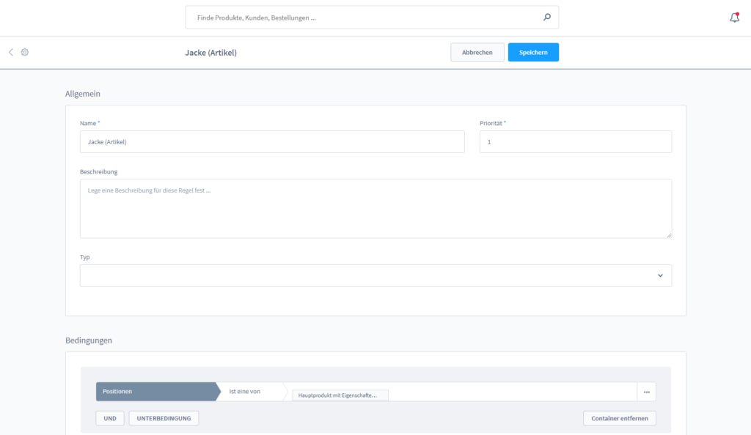Open the settings gear next to back arrow
This screenshot has width=751, height=435.
click(25, 53)
